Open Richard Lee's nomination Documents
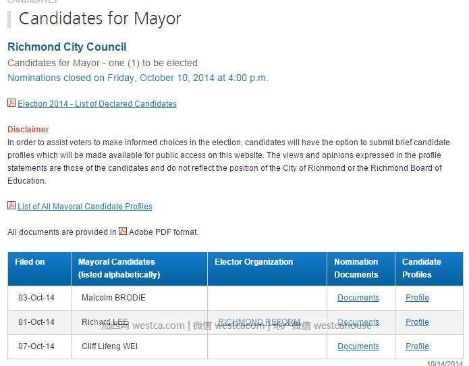Image resolution: width=469 pixels, height=366 pixels. [358, 322]
